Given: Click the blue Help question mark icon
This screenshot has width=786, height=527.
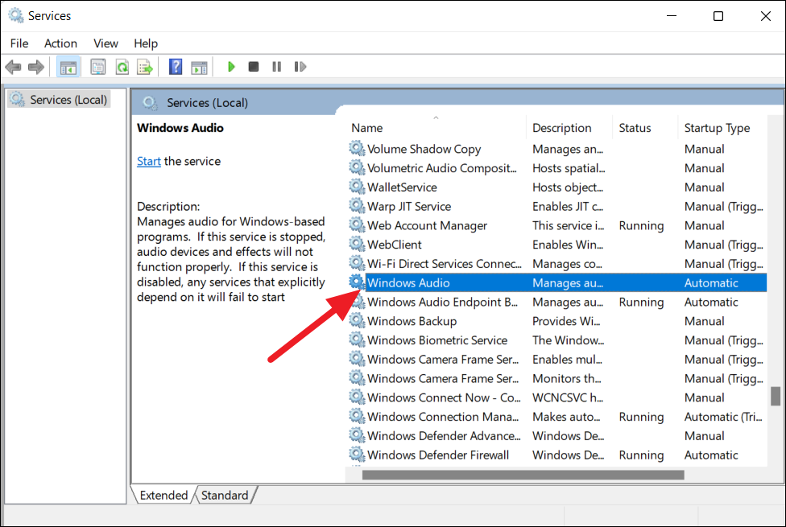Looking at the screenshot, I should [x=176, y=67].
